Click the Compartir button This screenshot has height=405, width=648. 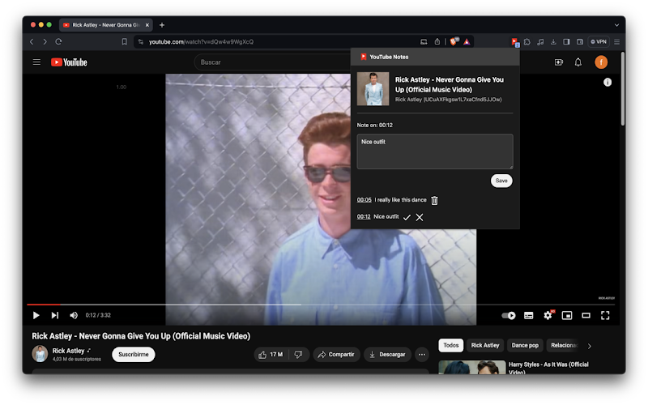[336, 355]
